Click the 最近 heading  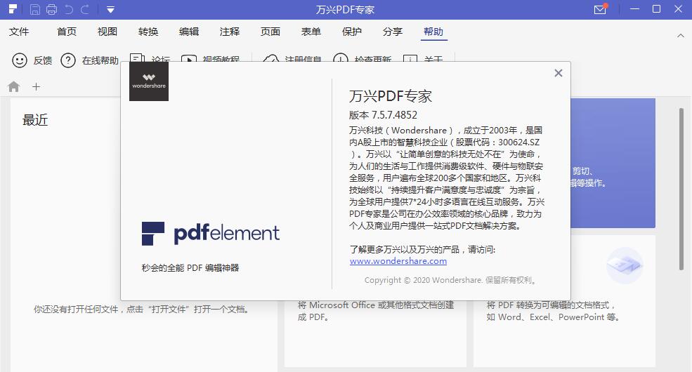[x=35, y=120]
